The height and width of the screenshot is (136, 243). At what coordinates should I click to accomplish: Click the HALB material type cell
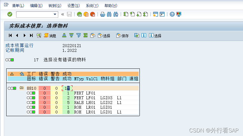tap(79, 103)
